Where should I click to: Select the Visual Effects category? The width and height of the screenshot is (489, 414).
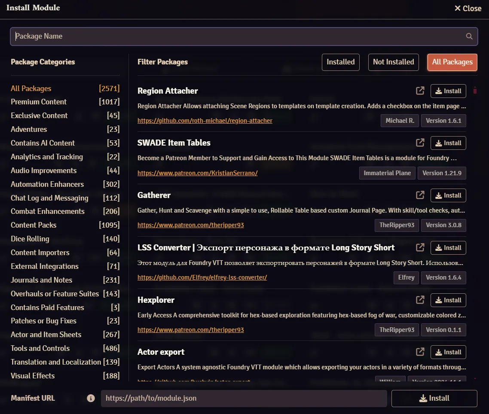tap(65, 376)
